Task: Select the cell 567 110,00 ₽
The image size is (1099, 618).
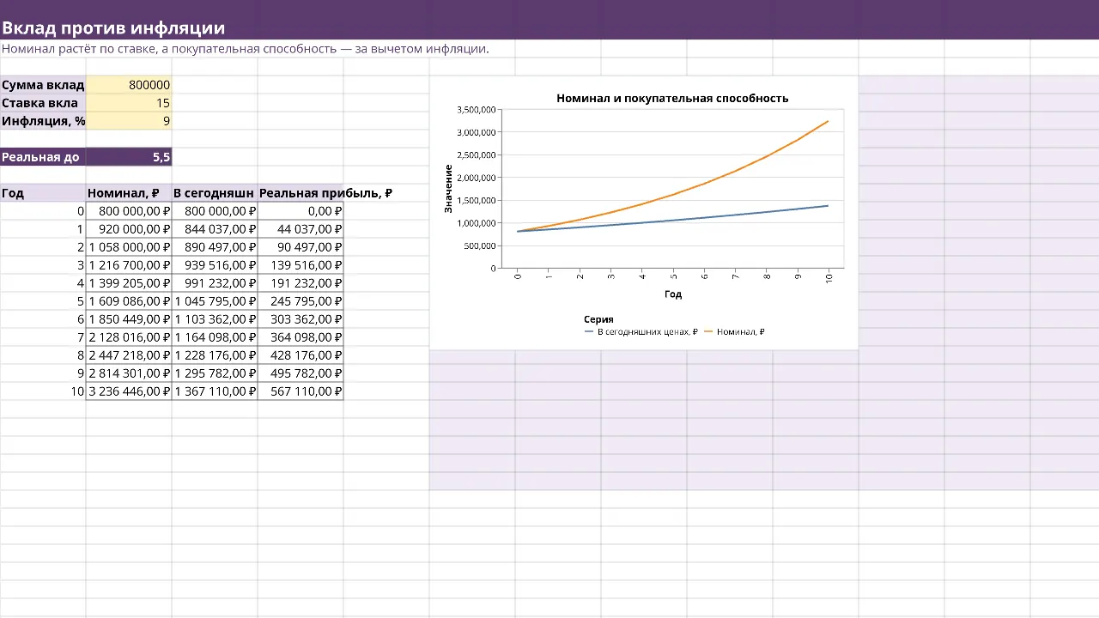Action: click(301, 391)
